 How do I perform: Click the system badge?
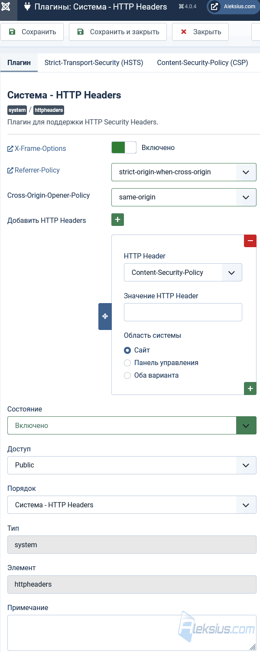[x=17, y=110]
